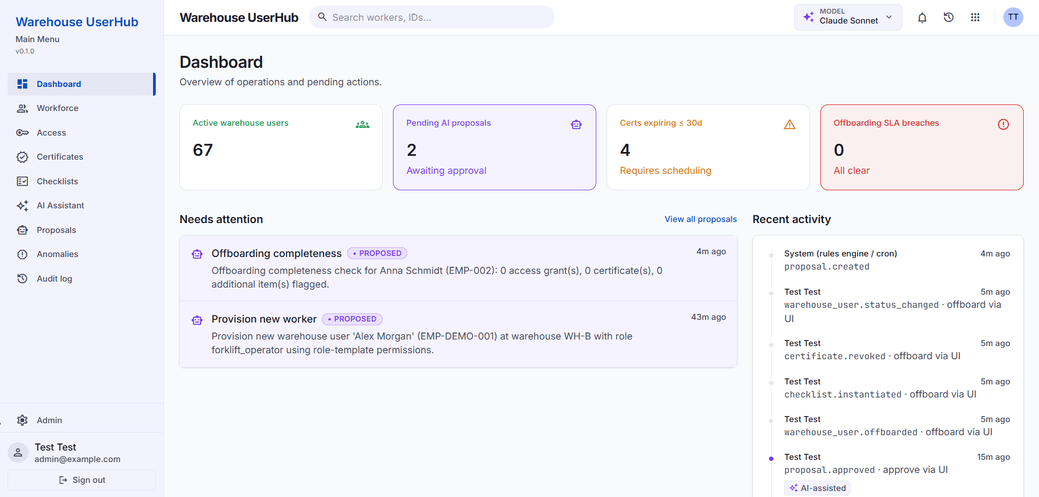Open the apps grid menu
Screen dimensions: 1039x497
[975, 17]
